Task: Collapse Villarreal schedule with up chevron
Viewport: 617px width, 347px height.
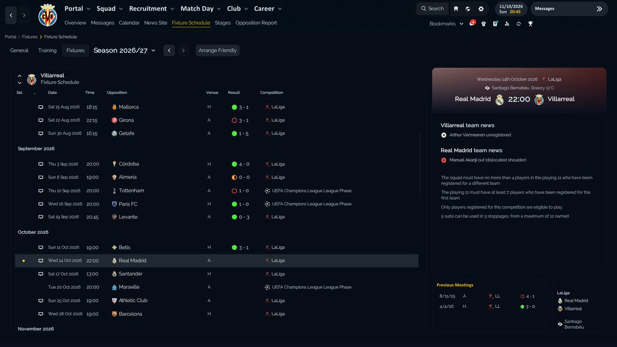Action: click(x=20, y=76)
